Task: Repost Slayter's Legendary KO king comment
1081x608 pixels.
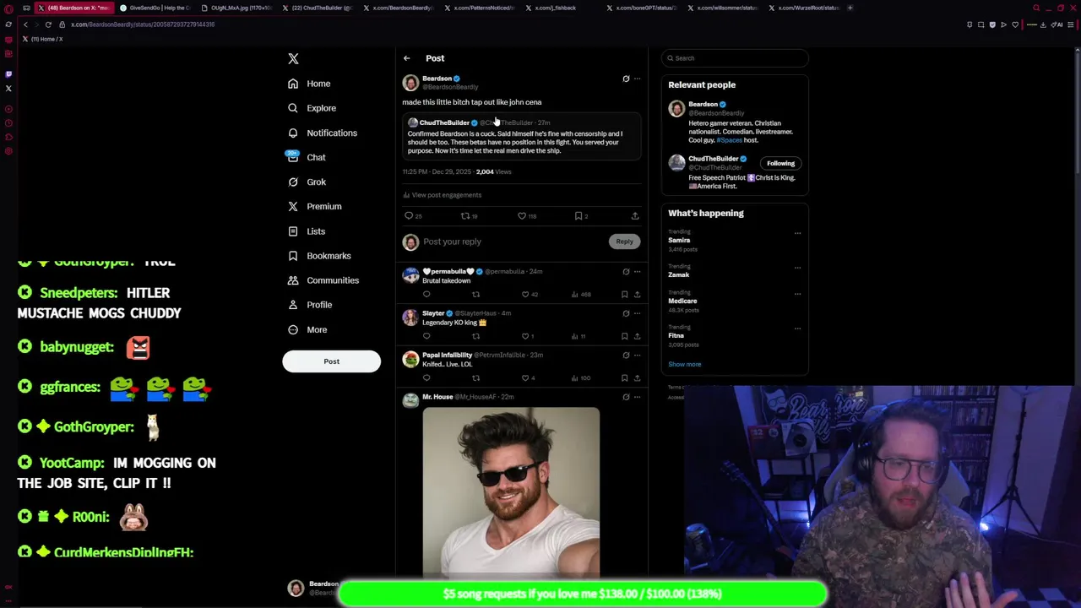Action: tap(475, 336)
